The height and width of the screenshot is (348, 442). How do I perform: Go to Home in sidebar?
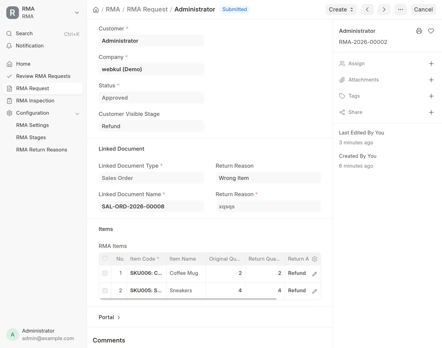[43, 64]
